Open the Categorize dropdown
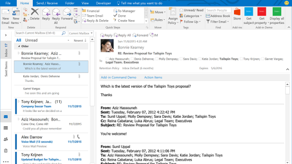This screenshot has height=164, width=292. (191, 16)
